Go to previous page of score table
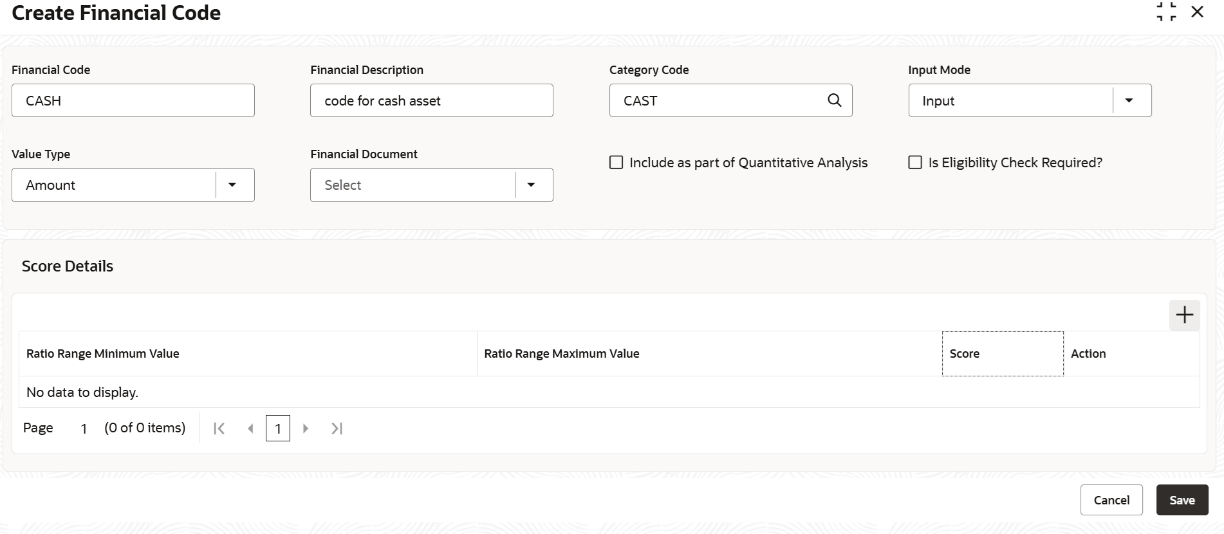This screenshot has height=534, width=1224. pos(250,428)
